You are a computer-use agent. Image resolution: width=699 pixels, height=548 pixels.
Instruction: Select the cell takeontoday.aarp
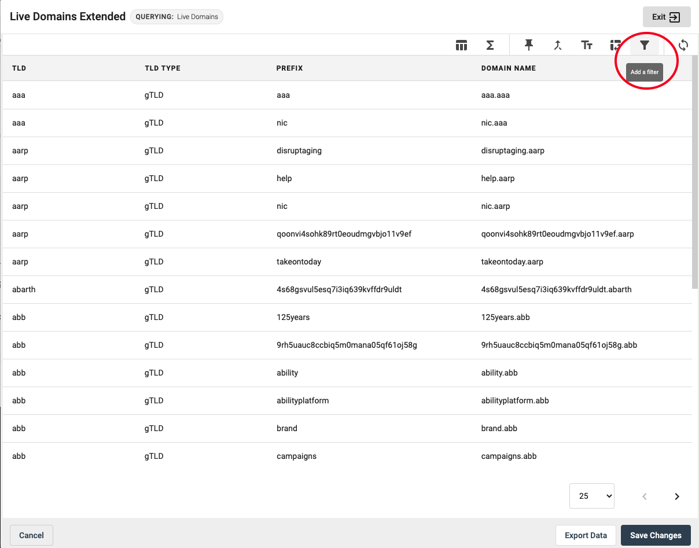[x=512, y=262]
